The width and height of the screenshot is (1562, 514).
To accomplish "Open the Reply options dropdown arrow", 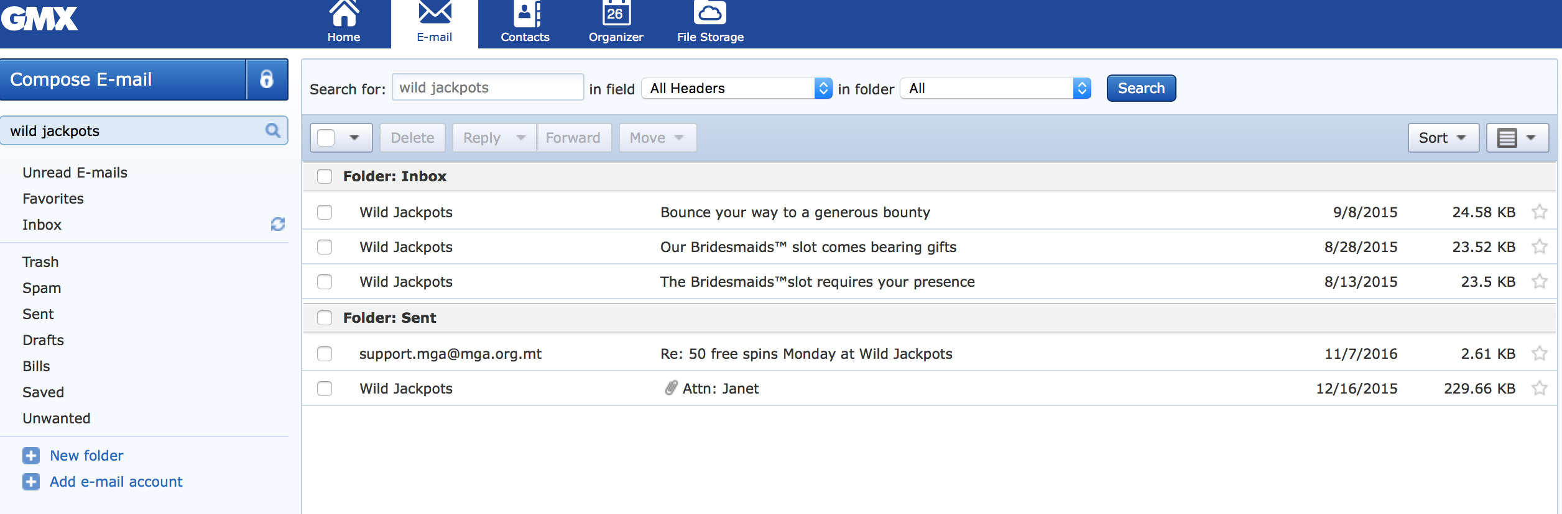I will click(x=521, y=138).
